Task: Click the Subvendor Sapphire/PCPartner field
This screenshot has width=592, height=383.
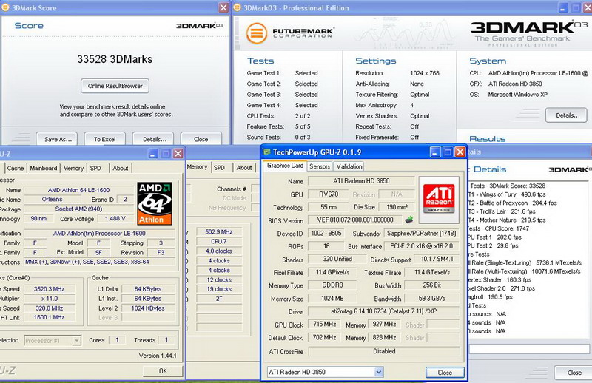Action: 422,234
